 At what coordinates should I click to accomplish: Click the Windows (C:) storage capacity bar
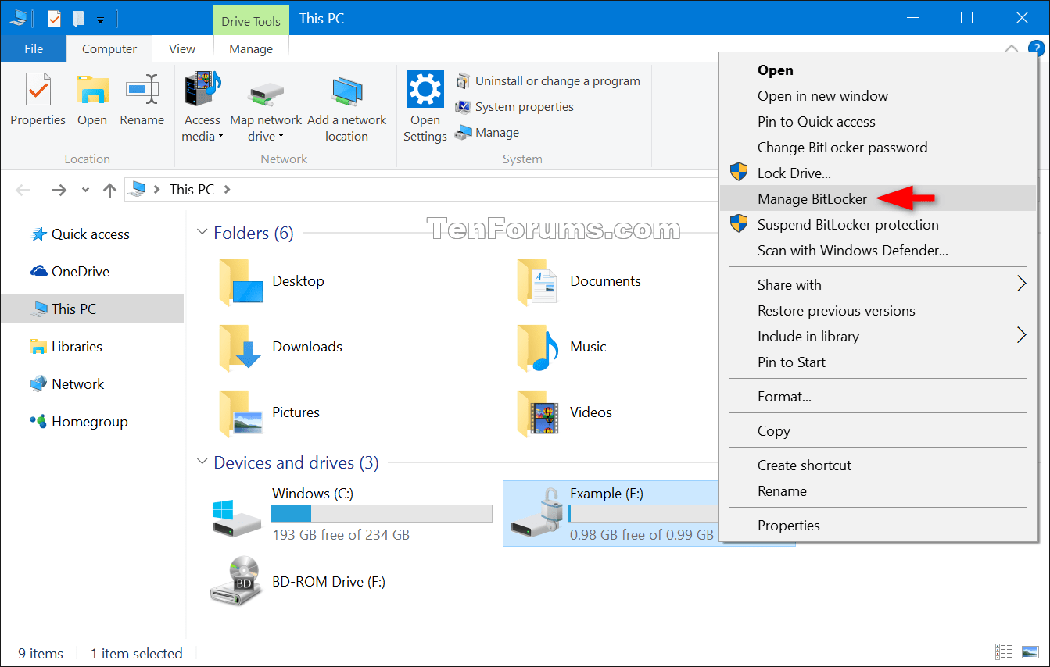(381, 513)
